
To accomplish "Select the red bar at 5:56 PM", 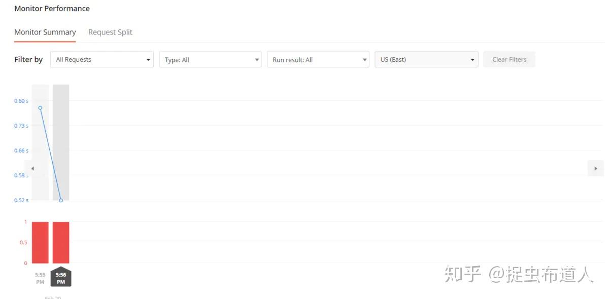I will click(x=60, y=242).
